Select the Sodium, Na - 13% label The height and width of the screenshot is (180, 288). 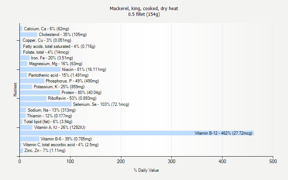click(51, 110)
